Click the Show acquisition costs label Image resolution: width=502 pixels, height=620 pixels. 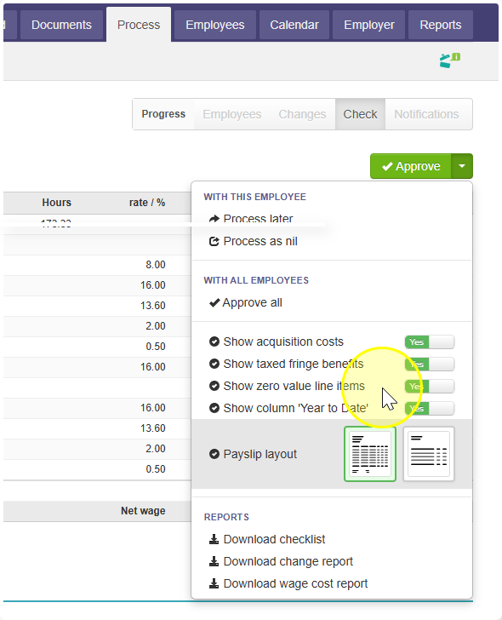(x=283, y=342)
